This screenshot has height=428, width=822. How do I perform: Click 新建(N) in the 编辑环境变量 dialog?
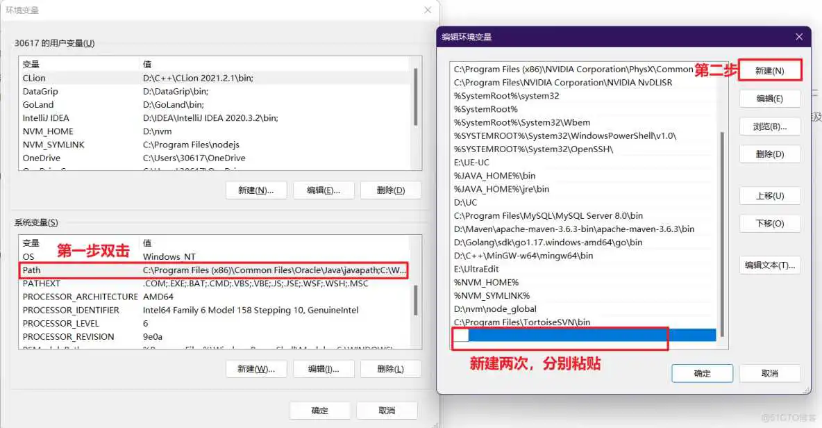(770, 69)
